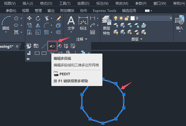Open the Fillet tool dropdown arrow
Screen dimensions: 186x126
(x=51, y=25)
